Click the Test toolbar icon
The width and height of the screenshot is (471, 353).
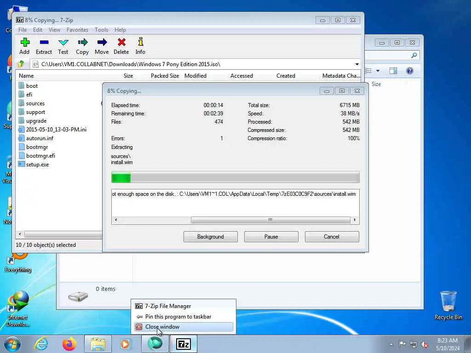pyautogui.click(x=63, y=46)
